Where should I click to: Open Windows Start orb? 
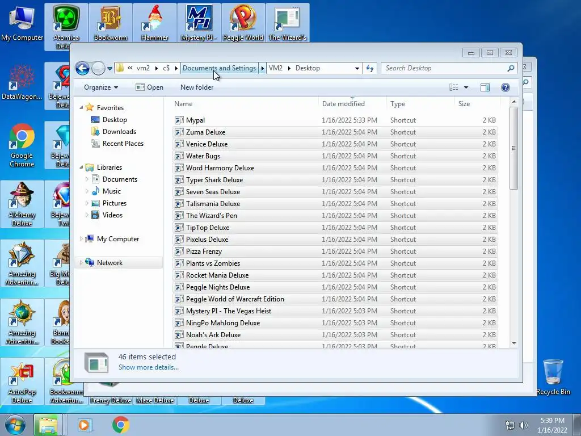(x=15, y=425)
